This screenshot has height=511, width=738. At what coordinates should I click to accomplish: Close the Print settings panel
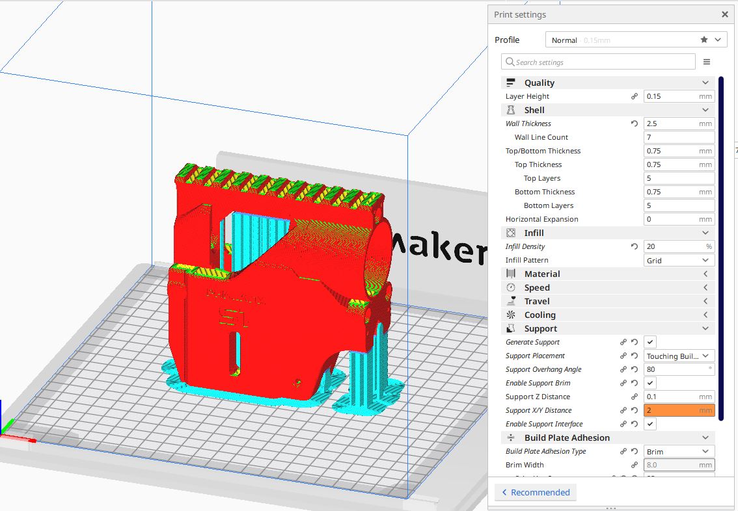click(x=725, y=14)
